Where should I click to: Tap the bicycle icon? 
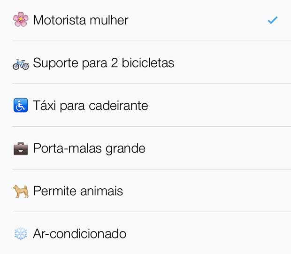(21, 64)
